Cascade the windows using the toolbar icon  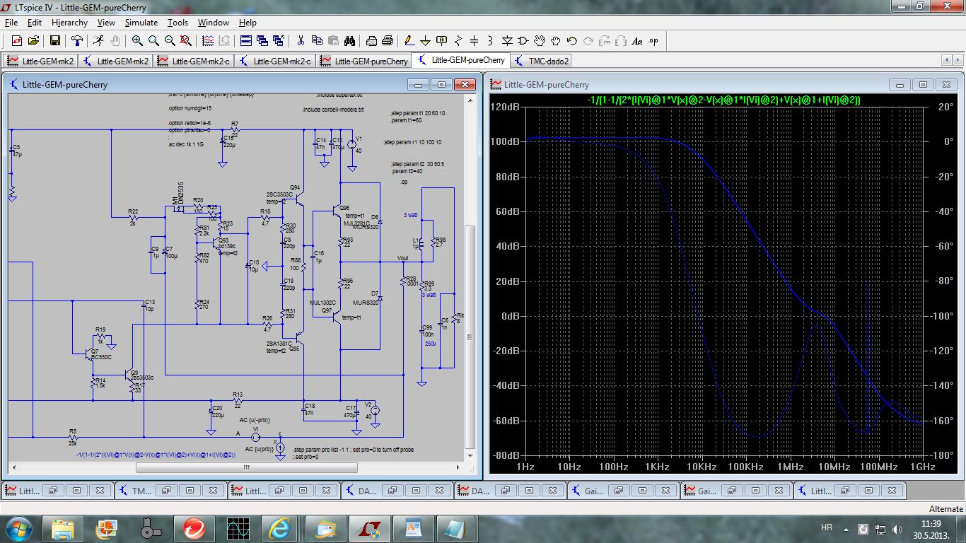coord(262,40)
